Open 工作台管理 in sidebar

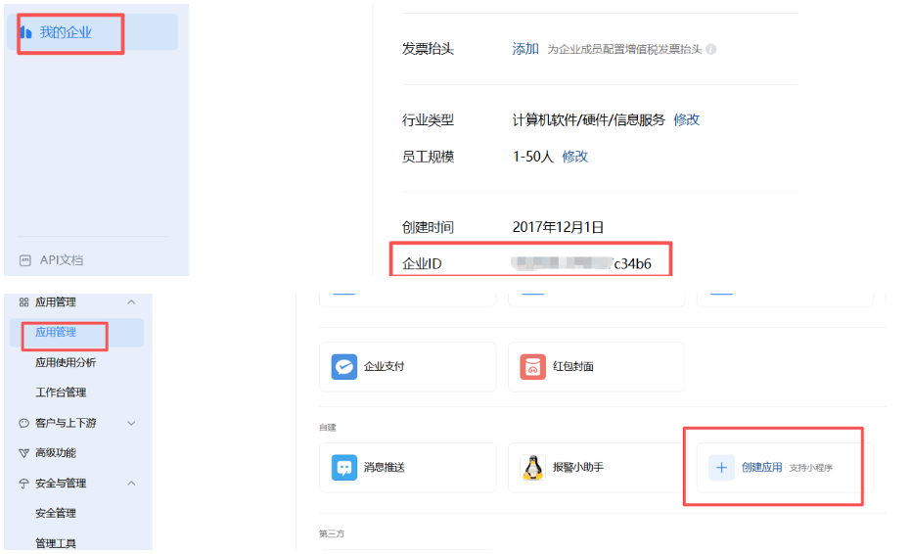pos(61,392)
